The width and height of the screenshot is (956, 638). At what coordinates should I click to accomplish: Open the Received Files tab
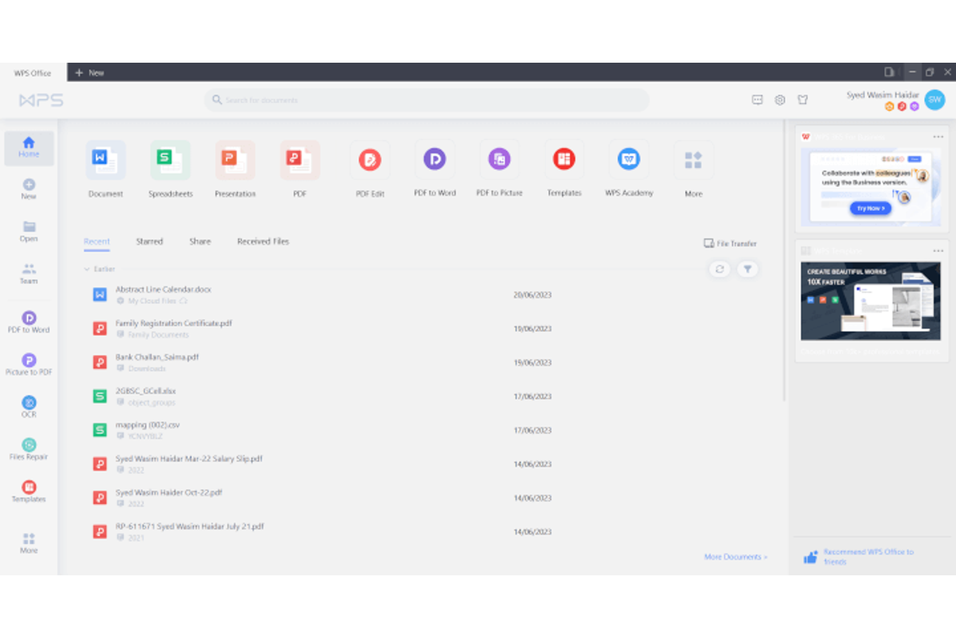coord(262,241)
